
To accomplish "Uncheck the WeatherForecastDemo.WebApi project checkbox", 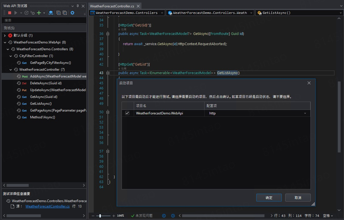I will coord(127,113).
